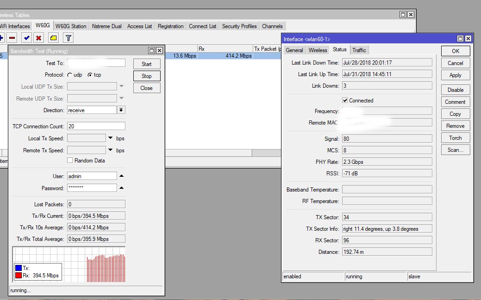Click the Start button in Bandwidth Test

147,64
